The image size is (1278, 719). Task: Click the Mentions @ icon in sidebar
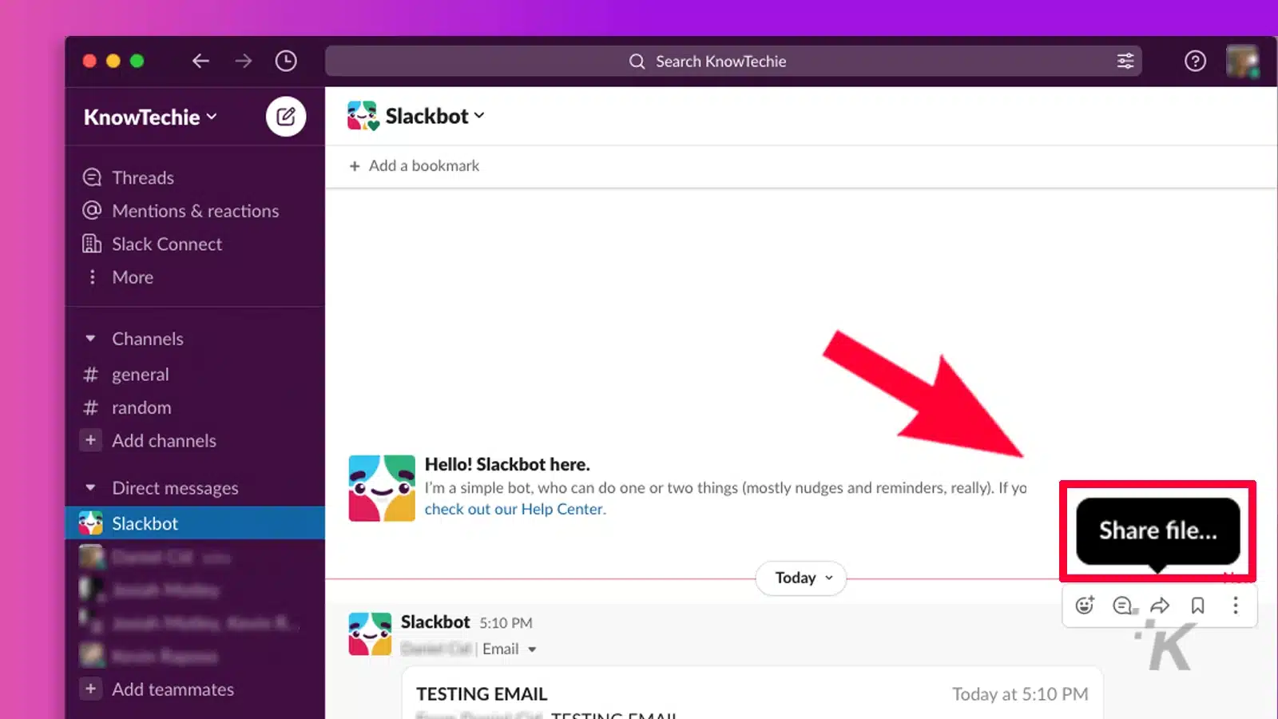pyautogui.click(x=93, y=210)
